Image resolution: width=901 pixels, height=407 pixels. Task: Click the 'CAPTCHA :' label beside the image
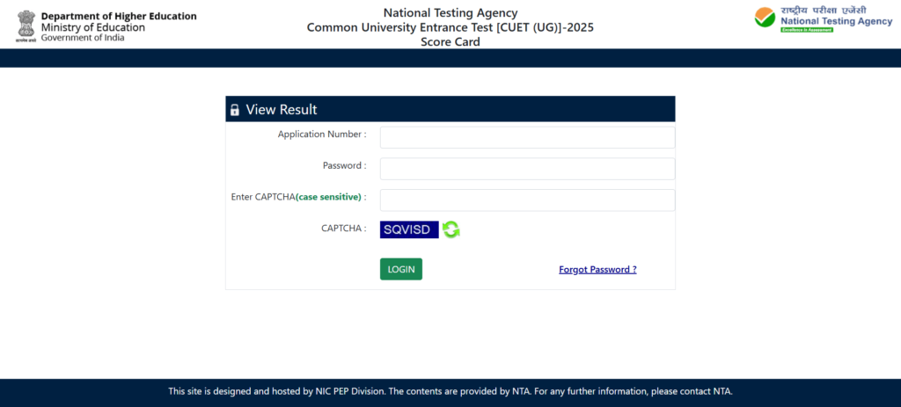click(x=344, y=228)
